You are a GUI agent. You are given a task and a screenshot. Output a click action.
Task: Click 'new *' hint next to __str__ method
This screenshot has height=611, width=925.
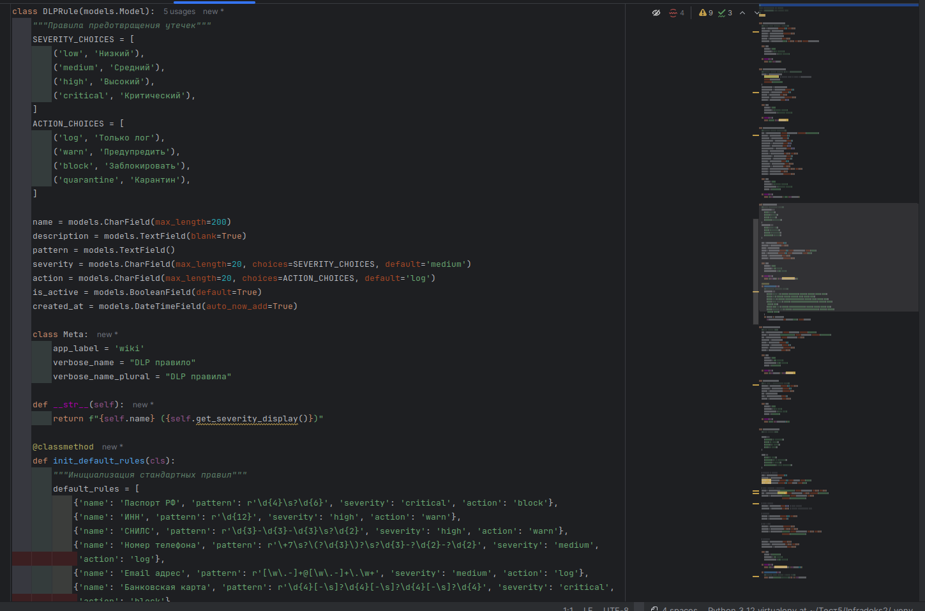143,405
